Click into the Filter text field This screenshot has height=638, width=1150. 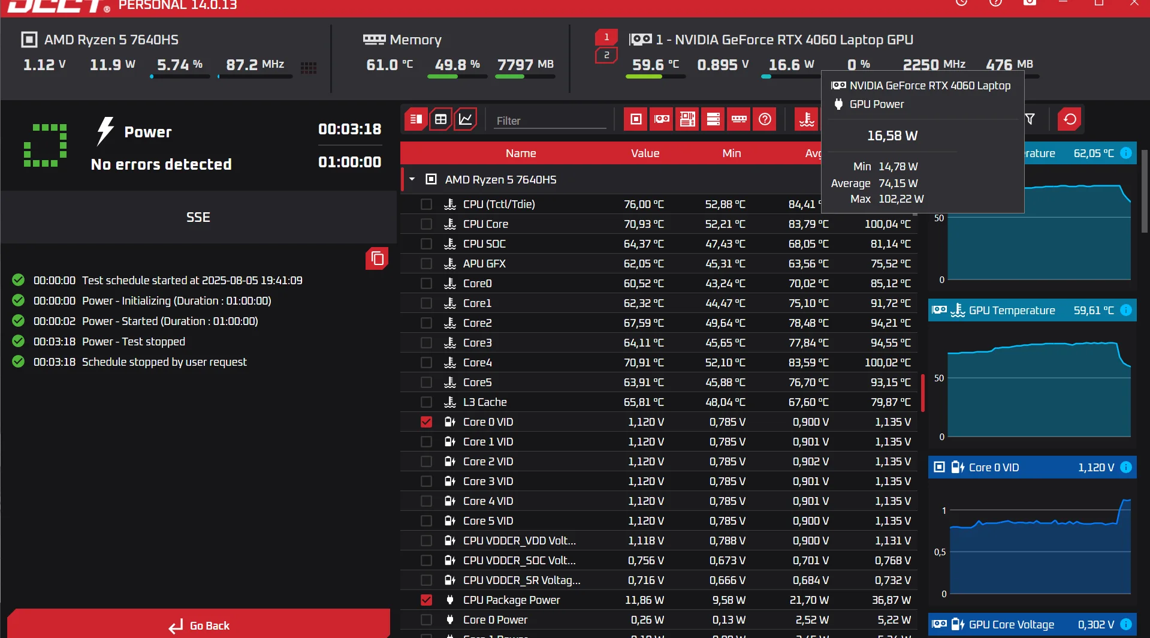[550, 121]
